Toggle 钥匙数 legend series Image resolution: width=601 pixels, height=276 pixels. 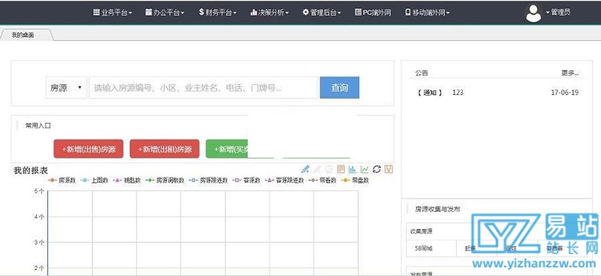point(126,180)
